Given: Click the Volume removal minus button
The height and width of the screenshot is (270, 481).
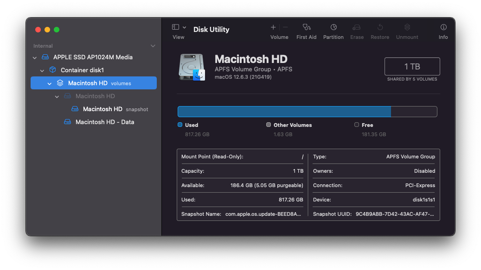Looking at the screenshot, I should [285, 27].
